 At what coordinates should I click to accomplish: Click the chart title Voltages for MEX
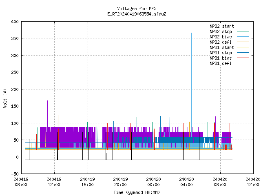coord(137,9)
